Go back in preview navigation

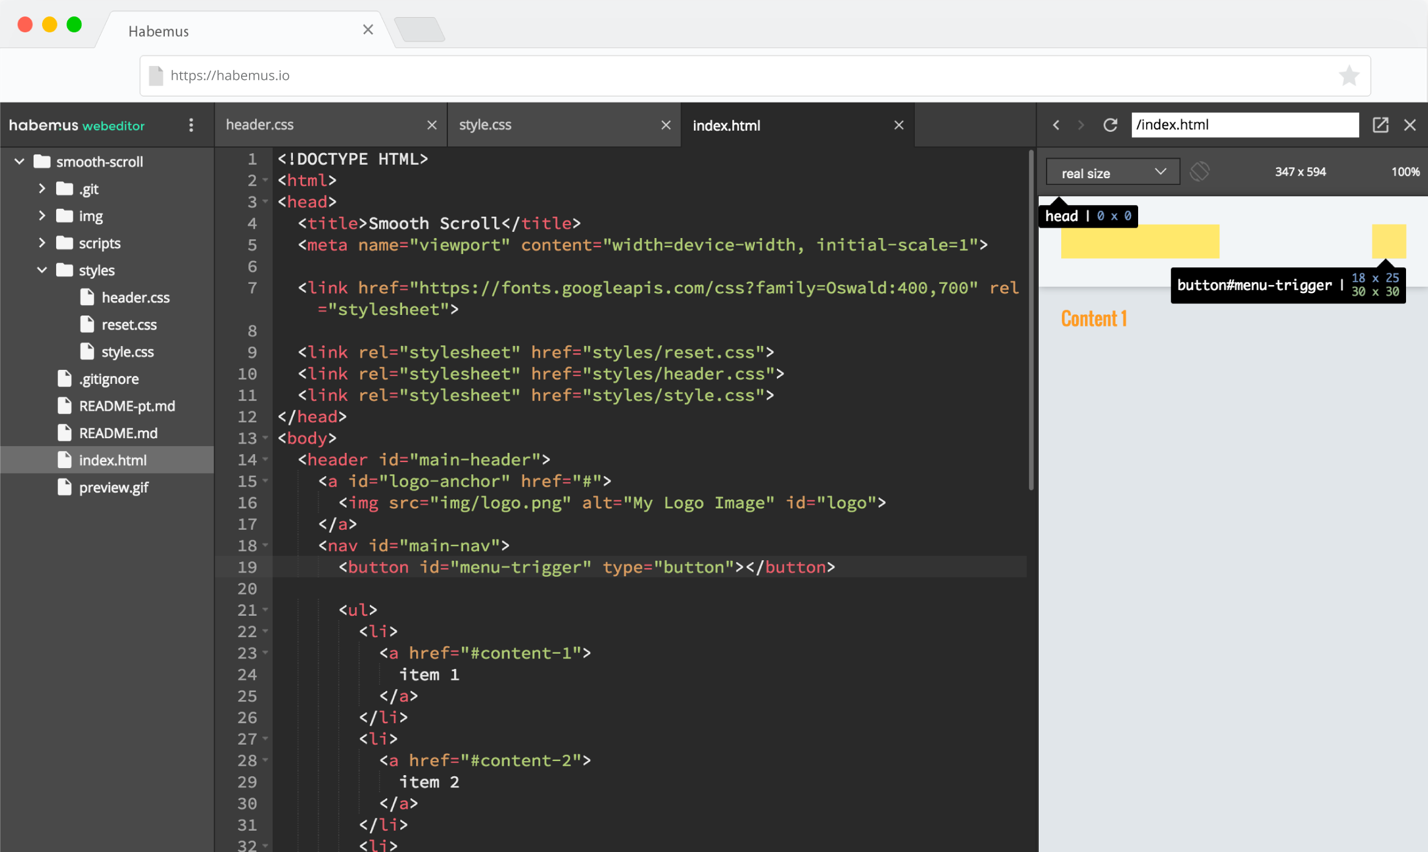(1056, 125)
